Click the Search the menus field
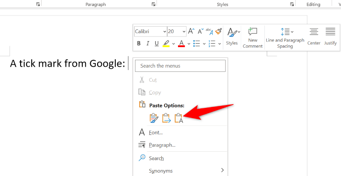341x176 pixels. pyautogui.click(x=180, y=66)
